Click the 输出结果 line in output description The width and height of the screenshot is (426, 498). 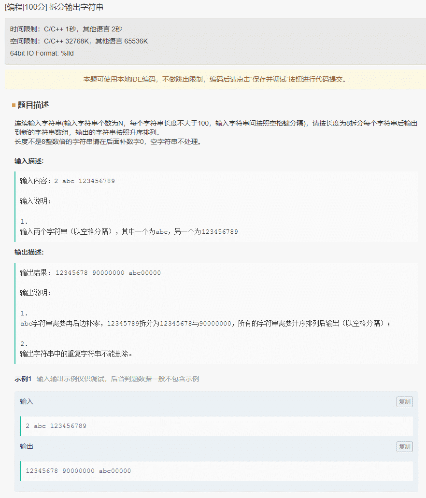pyautogui.click(x=90, y=273)
